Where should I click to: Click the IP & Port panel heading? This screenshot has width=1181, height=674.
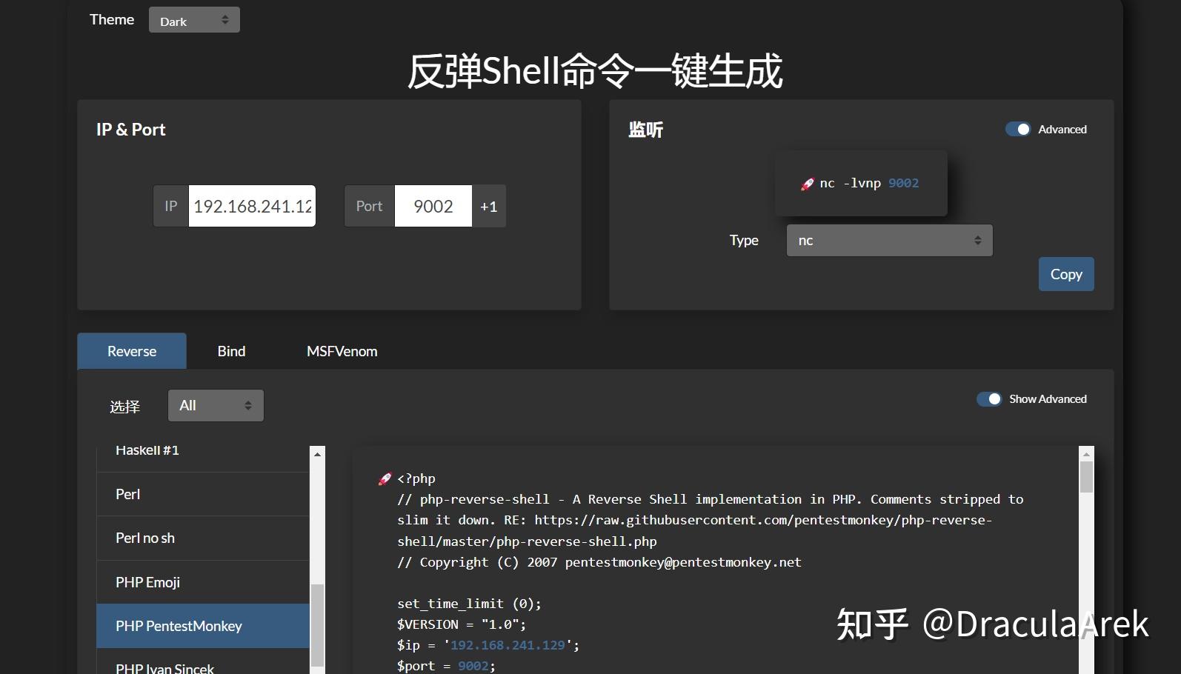click(131, 130)
